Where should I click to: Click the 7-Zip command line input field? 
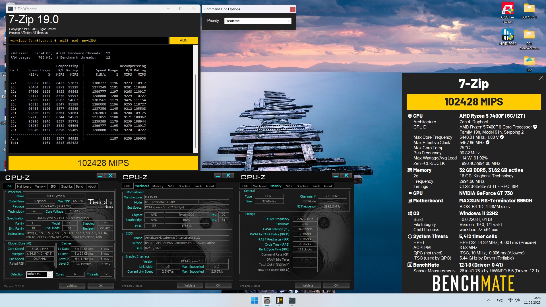pos(88,41)
